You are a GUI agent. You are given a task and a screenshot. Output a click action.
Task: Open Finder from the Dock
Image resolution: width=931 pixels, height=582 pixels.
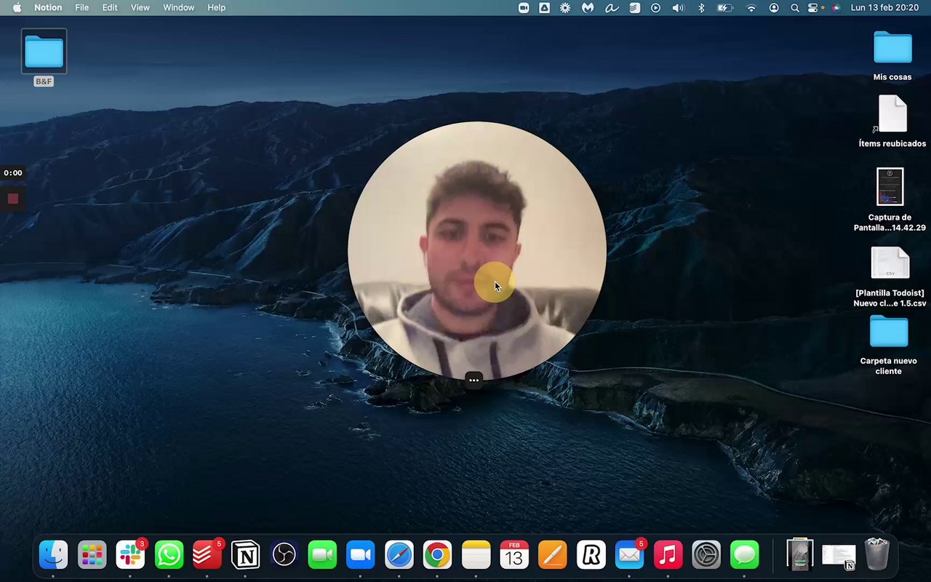click(x=53, y=556)
